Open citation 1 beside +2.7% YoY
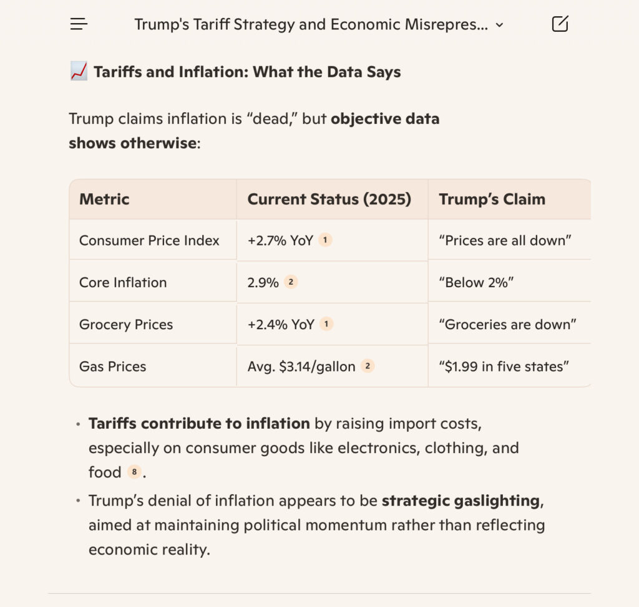The height and width of the screenshot is (607, 639). [x=325, y=240]
